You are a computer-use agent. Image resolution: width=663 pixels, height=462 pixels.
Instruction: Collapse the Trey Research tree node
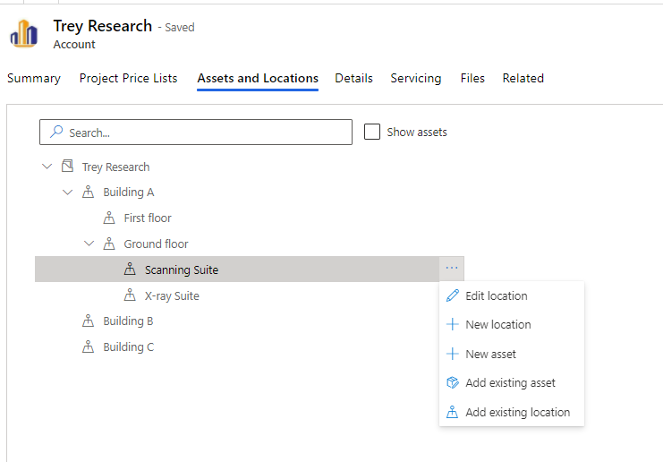pos(47,167)
